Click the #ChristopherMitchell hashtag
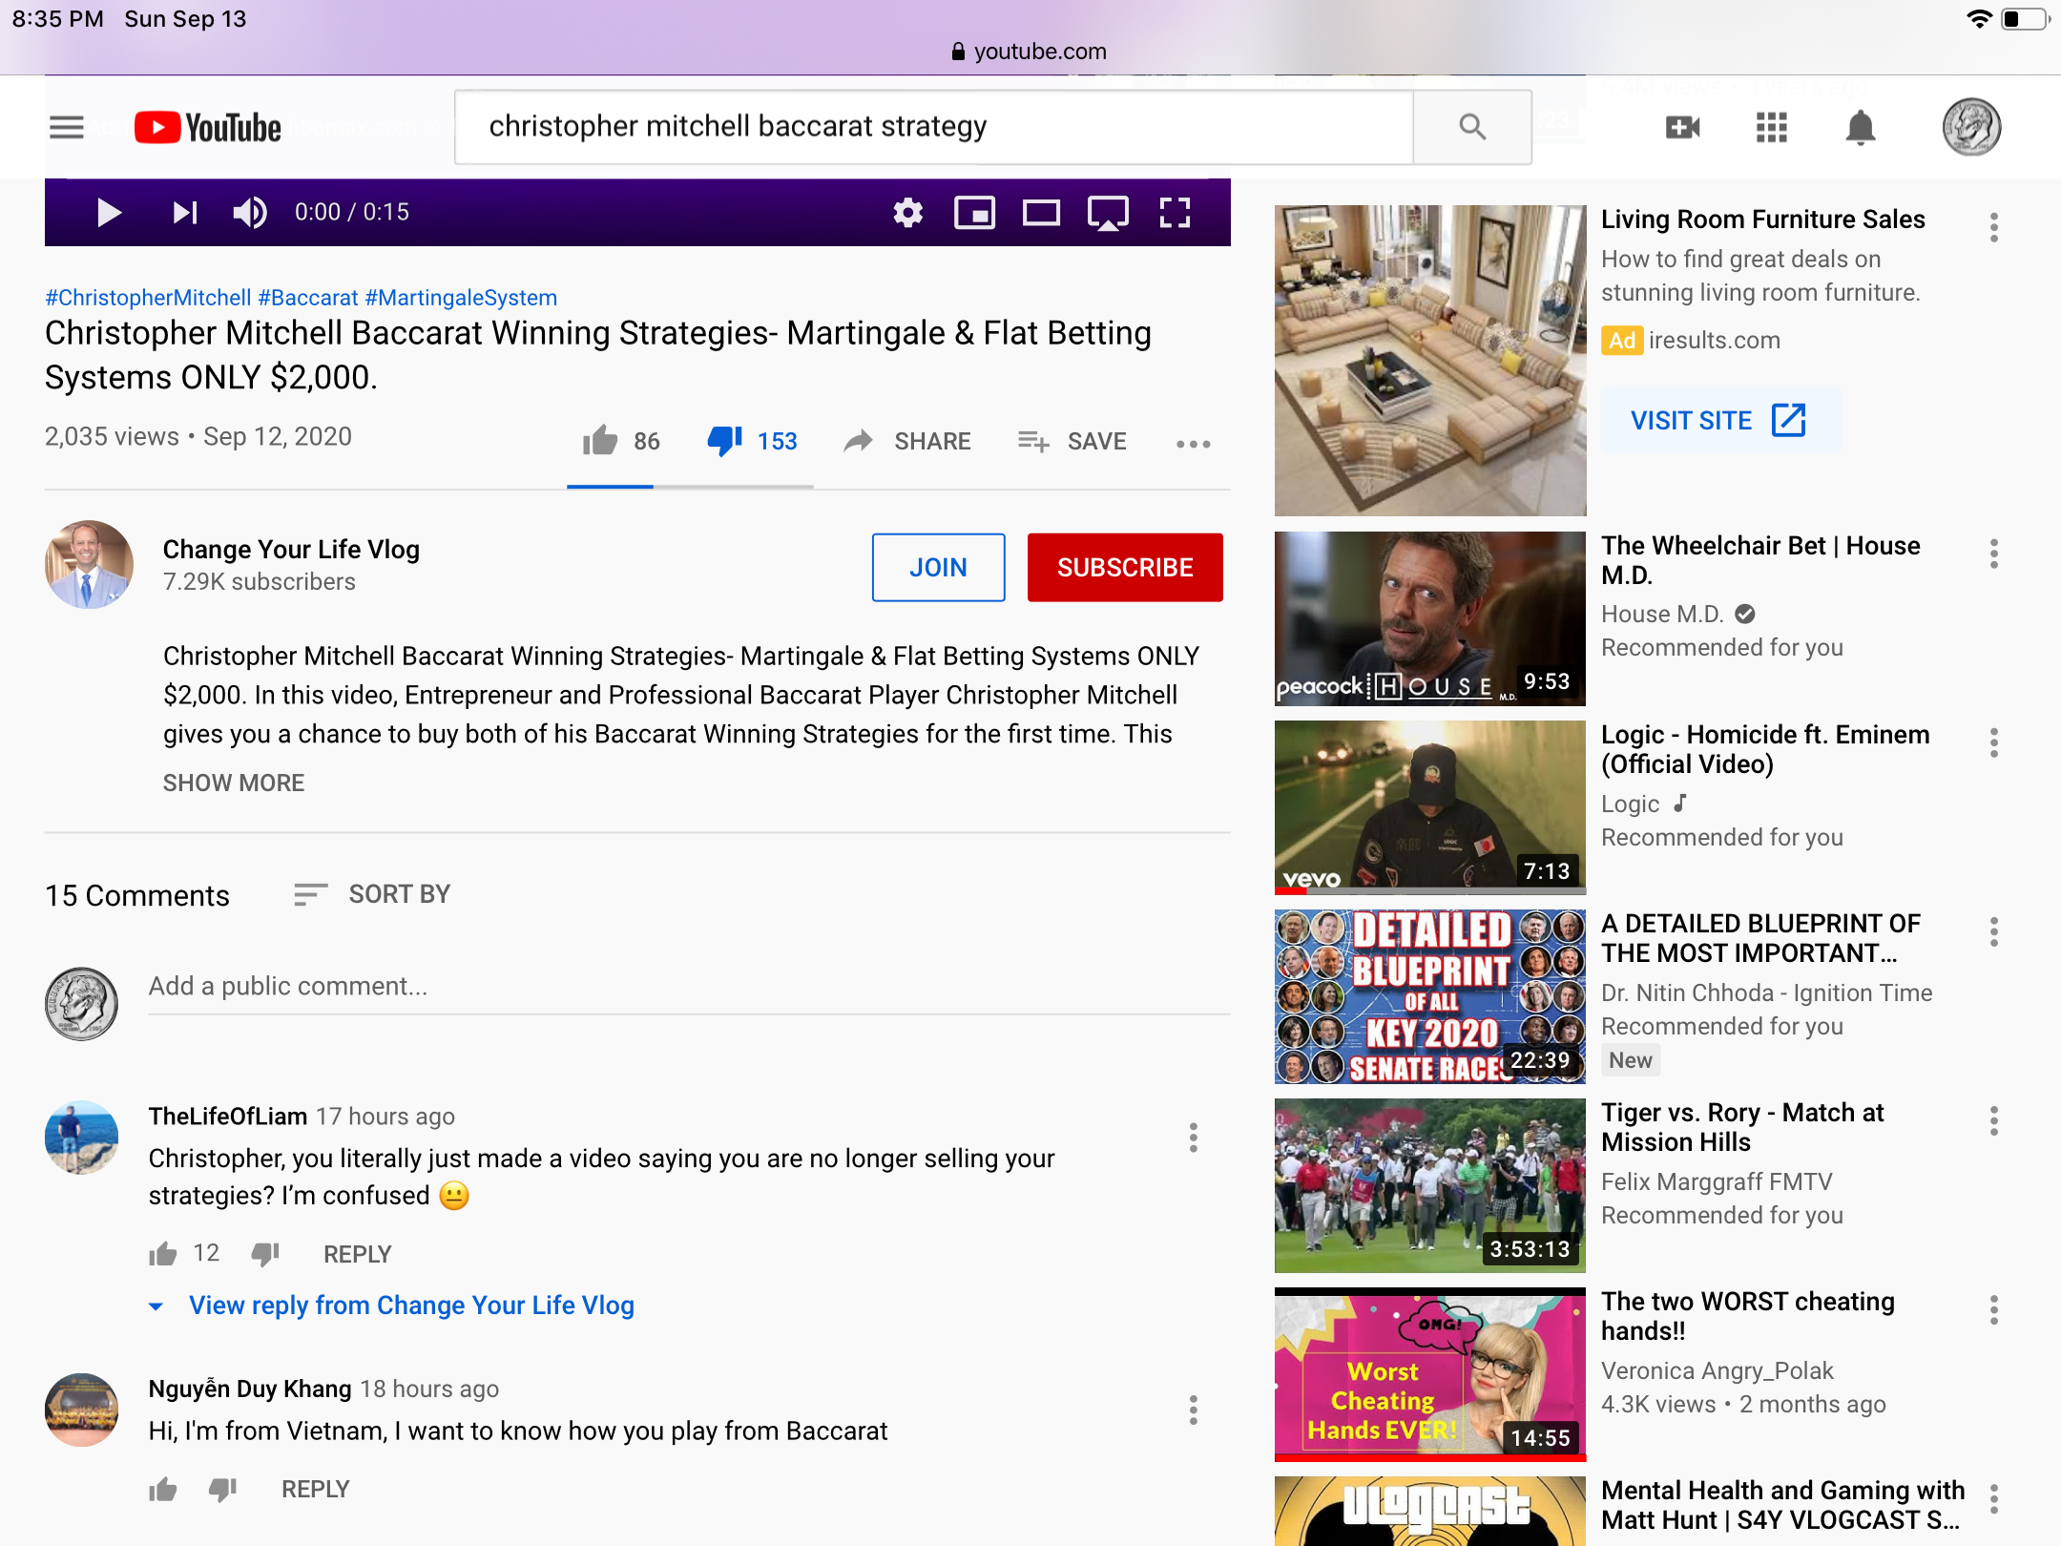 coord(148,298)
